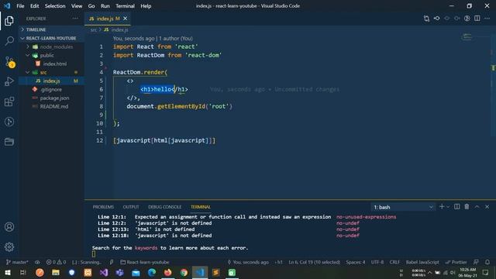Image resolution: width=496 pixels, height=279 pixels.
Task: Add a new terminal with plus icon
Action: click(x=442, y=207)
